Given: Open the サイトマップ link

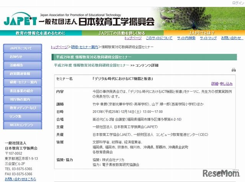Looking at the screenshot, I should click(x=208, y=38).
